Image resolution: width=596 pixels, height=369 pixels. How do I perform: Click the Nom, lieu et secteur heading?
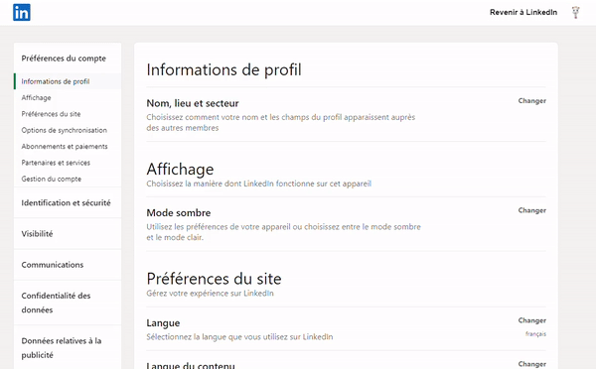pyautogui.click(x=193, y=103)
